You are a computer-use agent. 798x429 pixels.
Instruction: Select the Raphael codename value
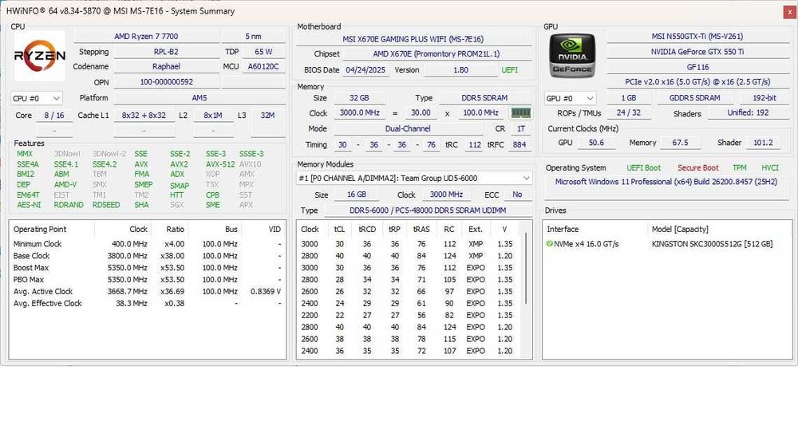(x=166, y=66)
